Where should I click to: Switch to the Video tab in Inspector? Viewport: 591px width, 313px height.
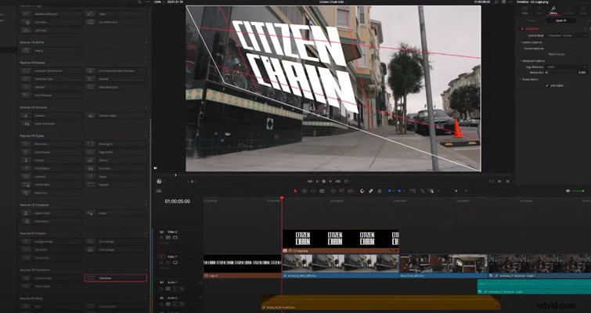pyautogui.click(x=525, y=10)
